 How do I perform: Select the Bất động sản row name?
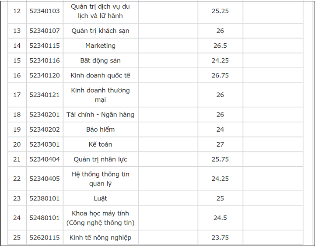[100, 60]
